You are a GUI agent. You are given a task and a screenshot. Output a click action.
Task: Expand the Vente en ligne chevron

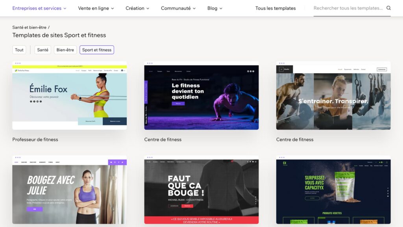point(112,9)
